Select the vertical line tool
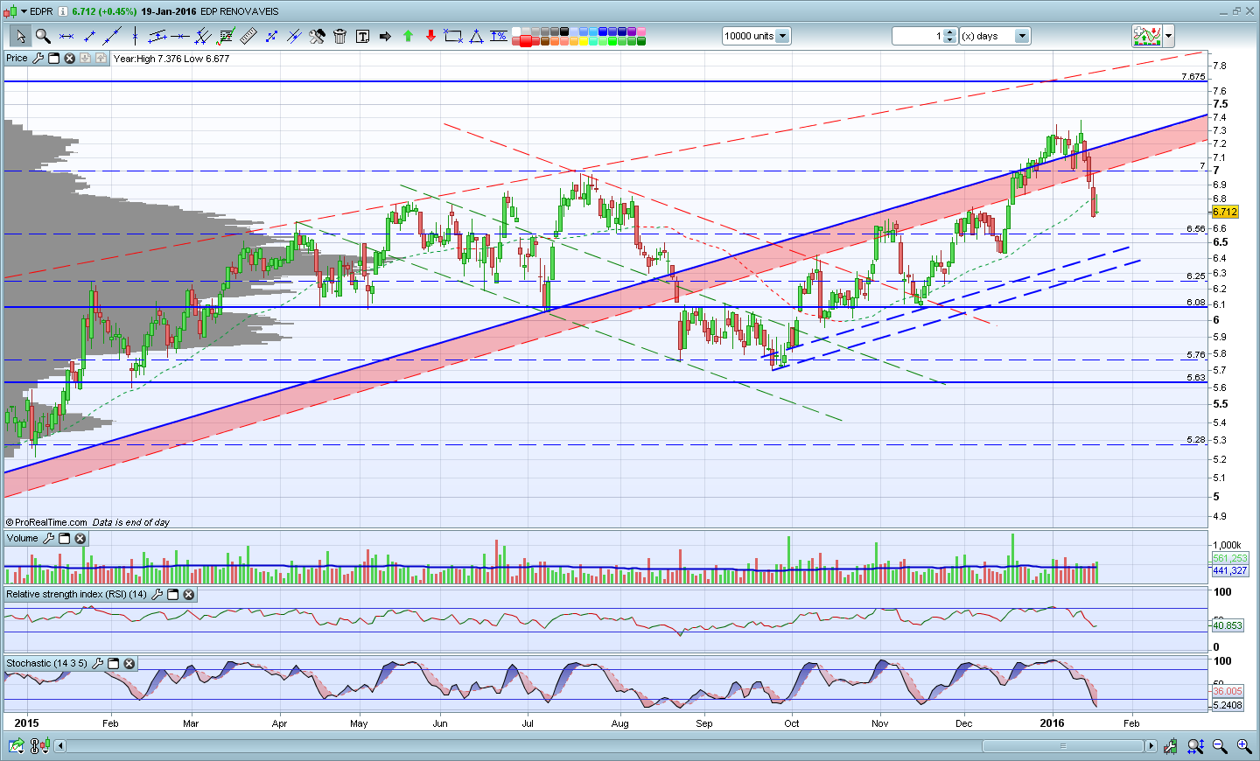The image size is (1260, 761). pos(135,36)
